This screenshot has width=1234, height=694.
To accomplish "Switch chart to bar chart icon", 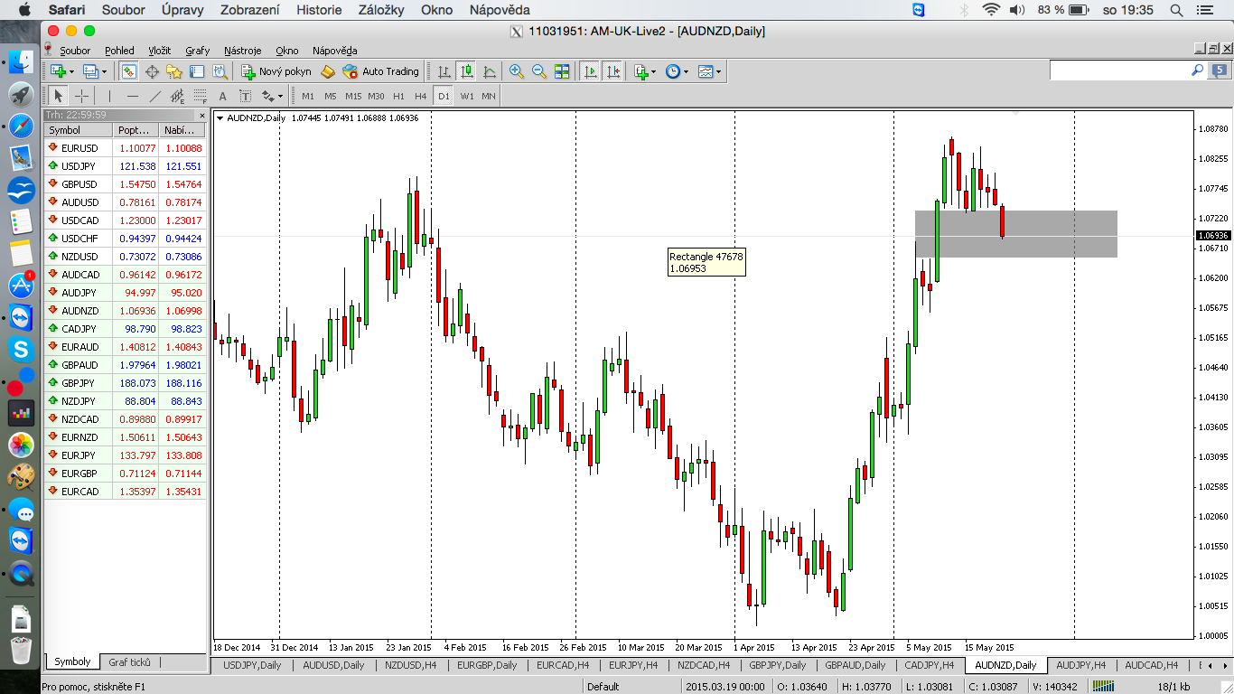I will click(444, 71).
